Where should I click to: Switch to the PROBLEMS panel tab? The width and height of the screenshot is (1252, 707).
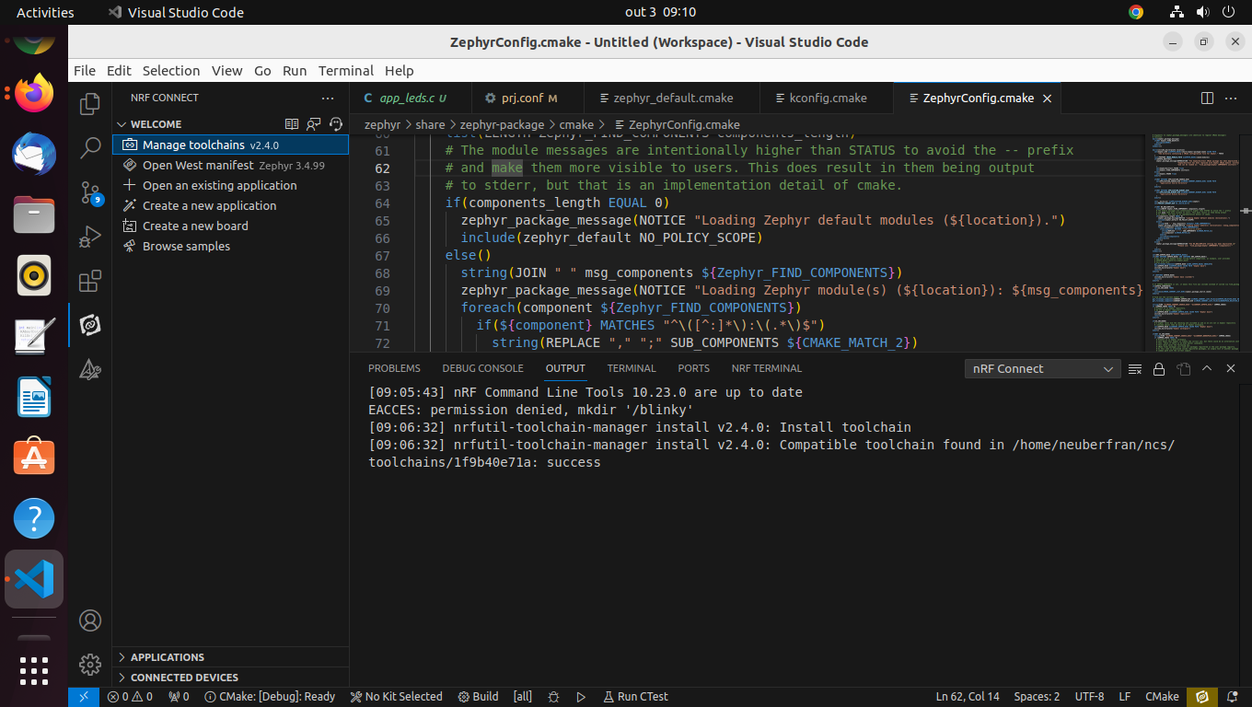(394, 368)
